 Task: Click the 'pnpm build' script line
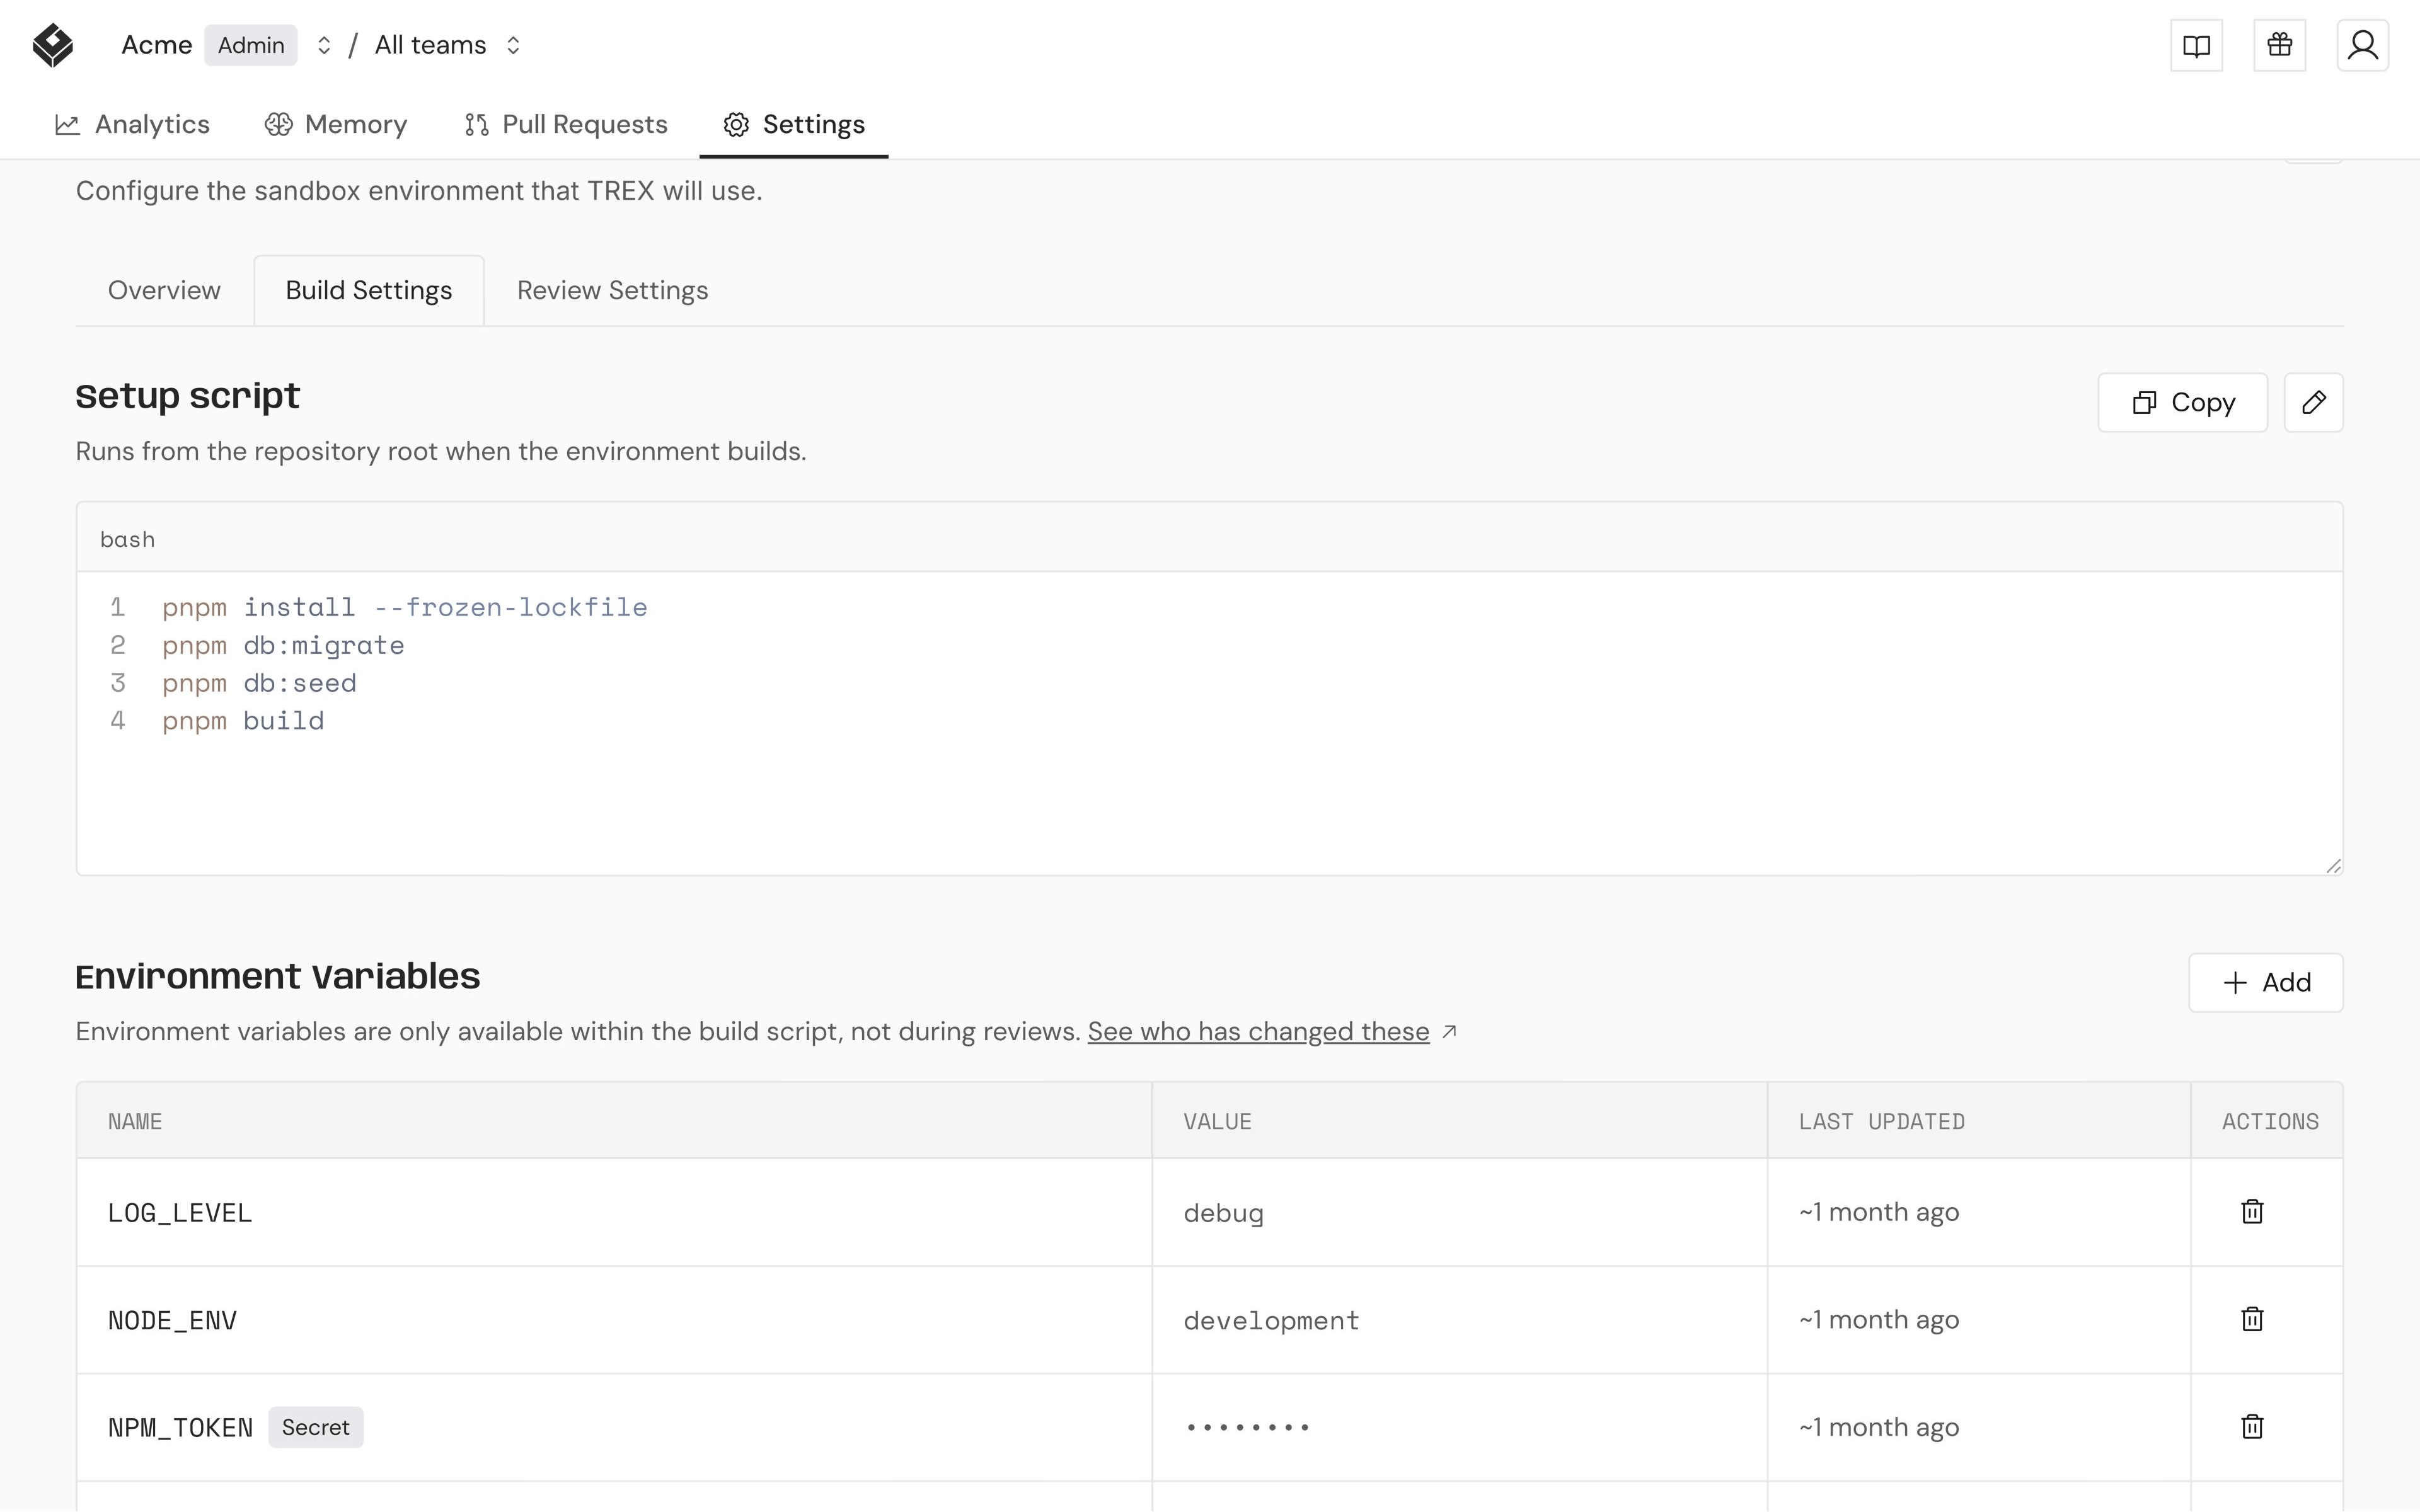click(x=243, y=721)
